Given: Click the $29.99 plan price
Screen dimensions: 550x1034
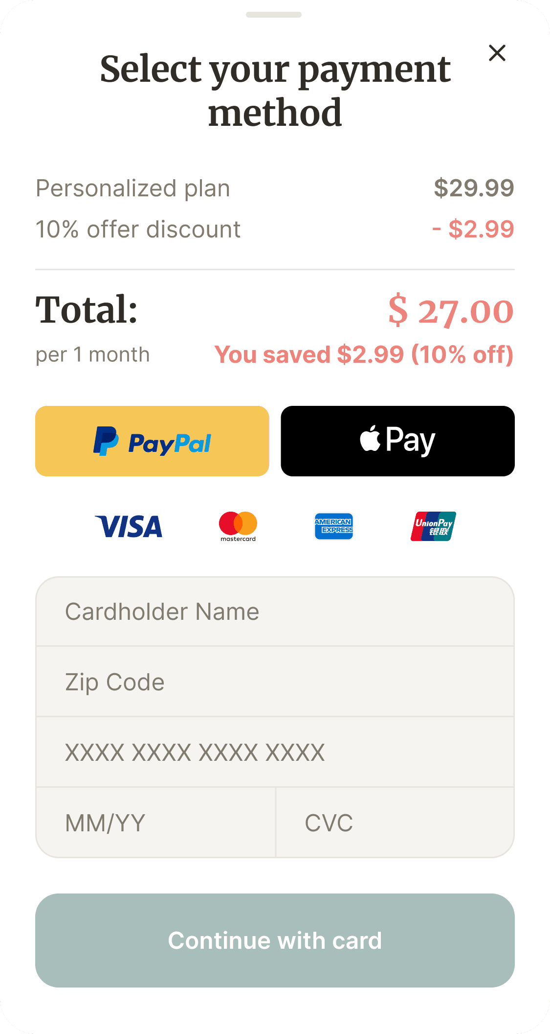Looking at the screenshot, I should pos(474,188).
